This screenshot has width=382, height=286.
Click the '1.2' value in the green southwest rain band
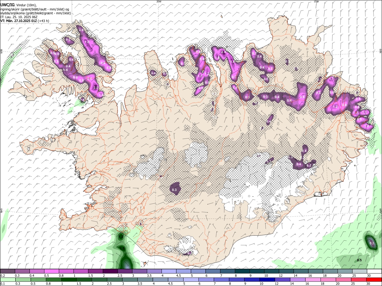click(121, 237)
